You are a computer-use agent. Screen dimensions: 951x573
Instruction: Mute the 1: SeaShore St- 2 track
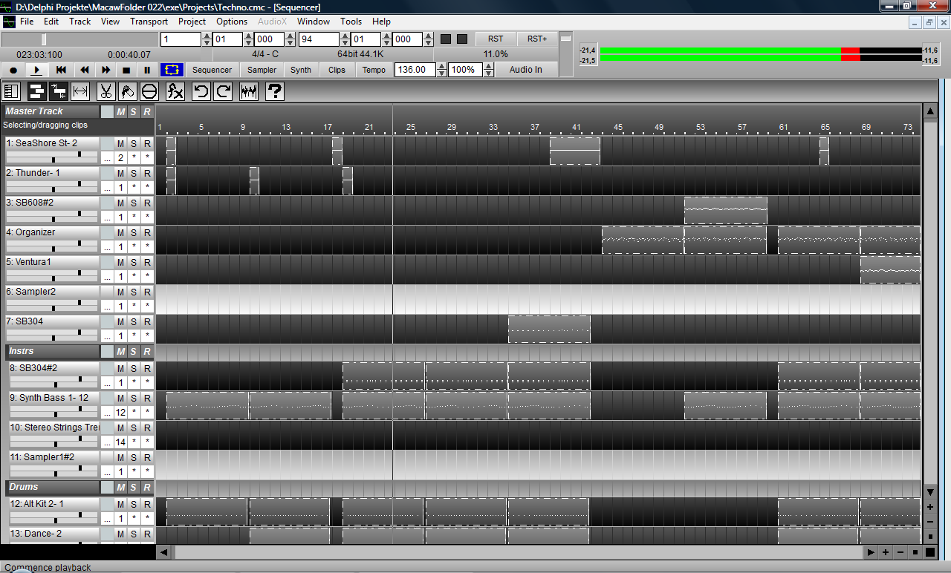click(120, 143)
